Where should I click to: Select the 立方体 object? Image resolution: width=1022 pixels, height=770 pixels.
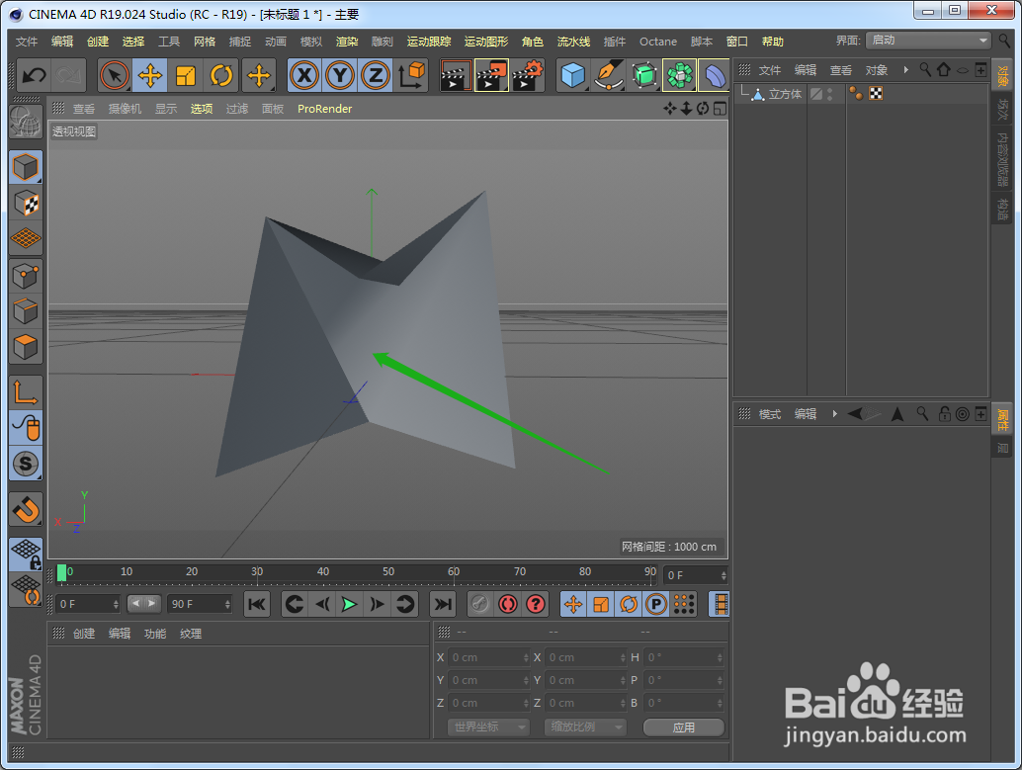click(785, 94)
